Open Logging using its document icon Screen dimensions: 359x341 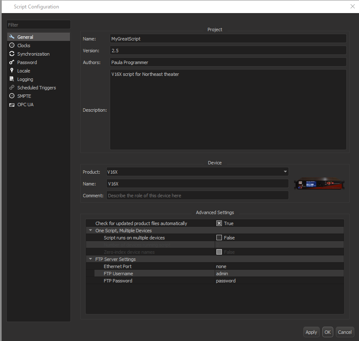point(12,79)
